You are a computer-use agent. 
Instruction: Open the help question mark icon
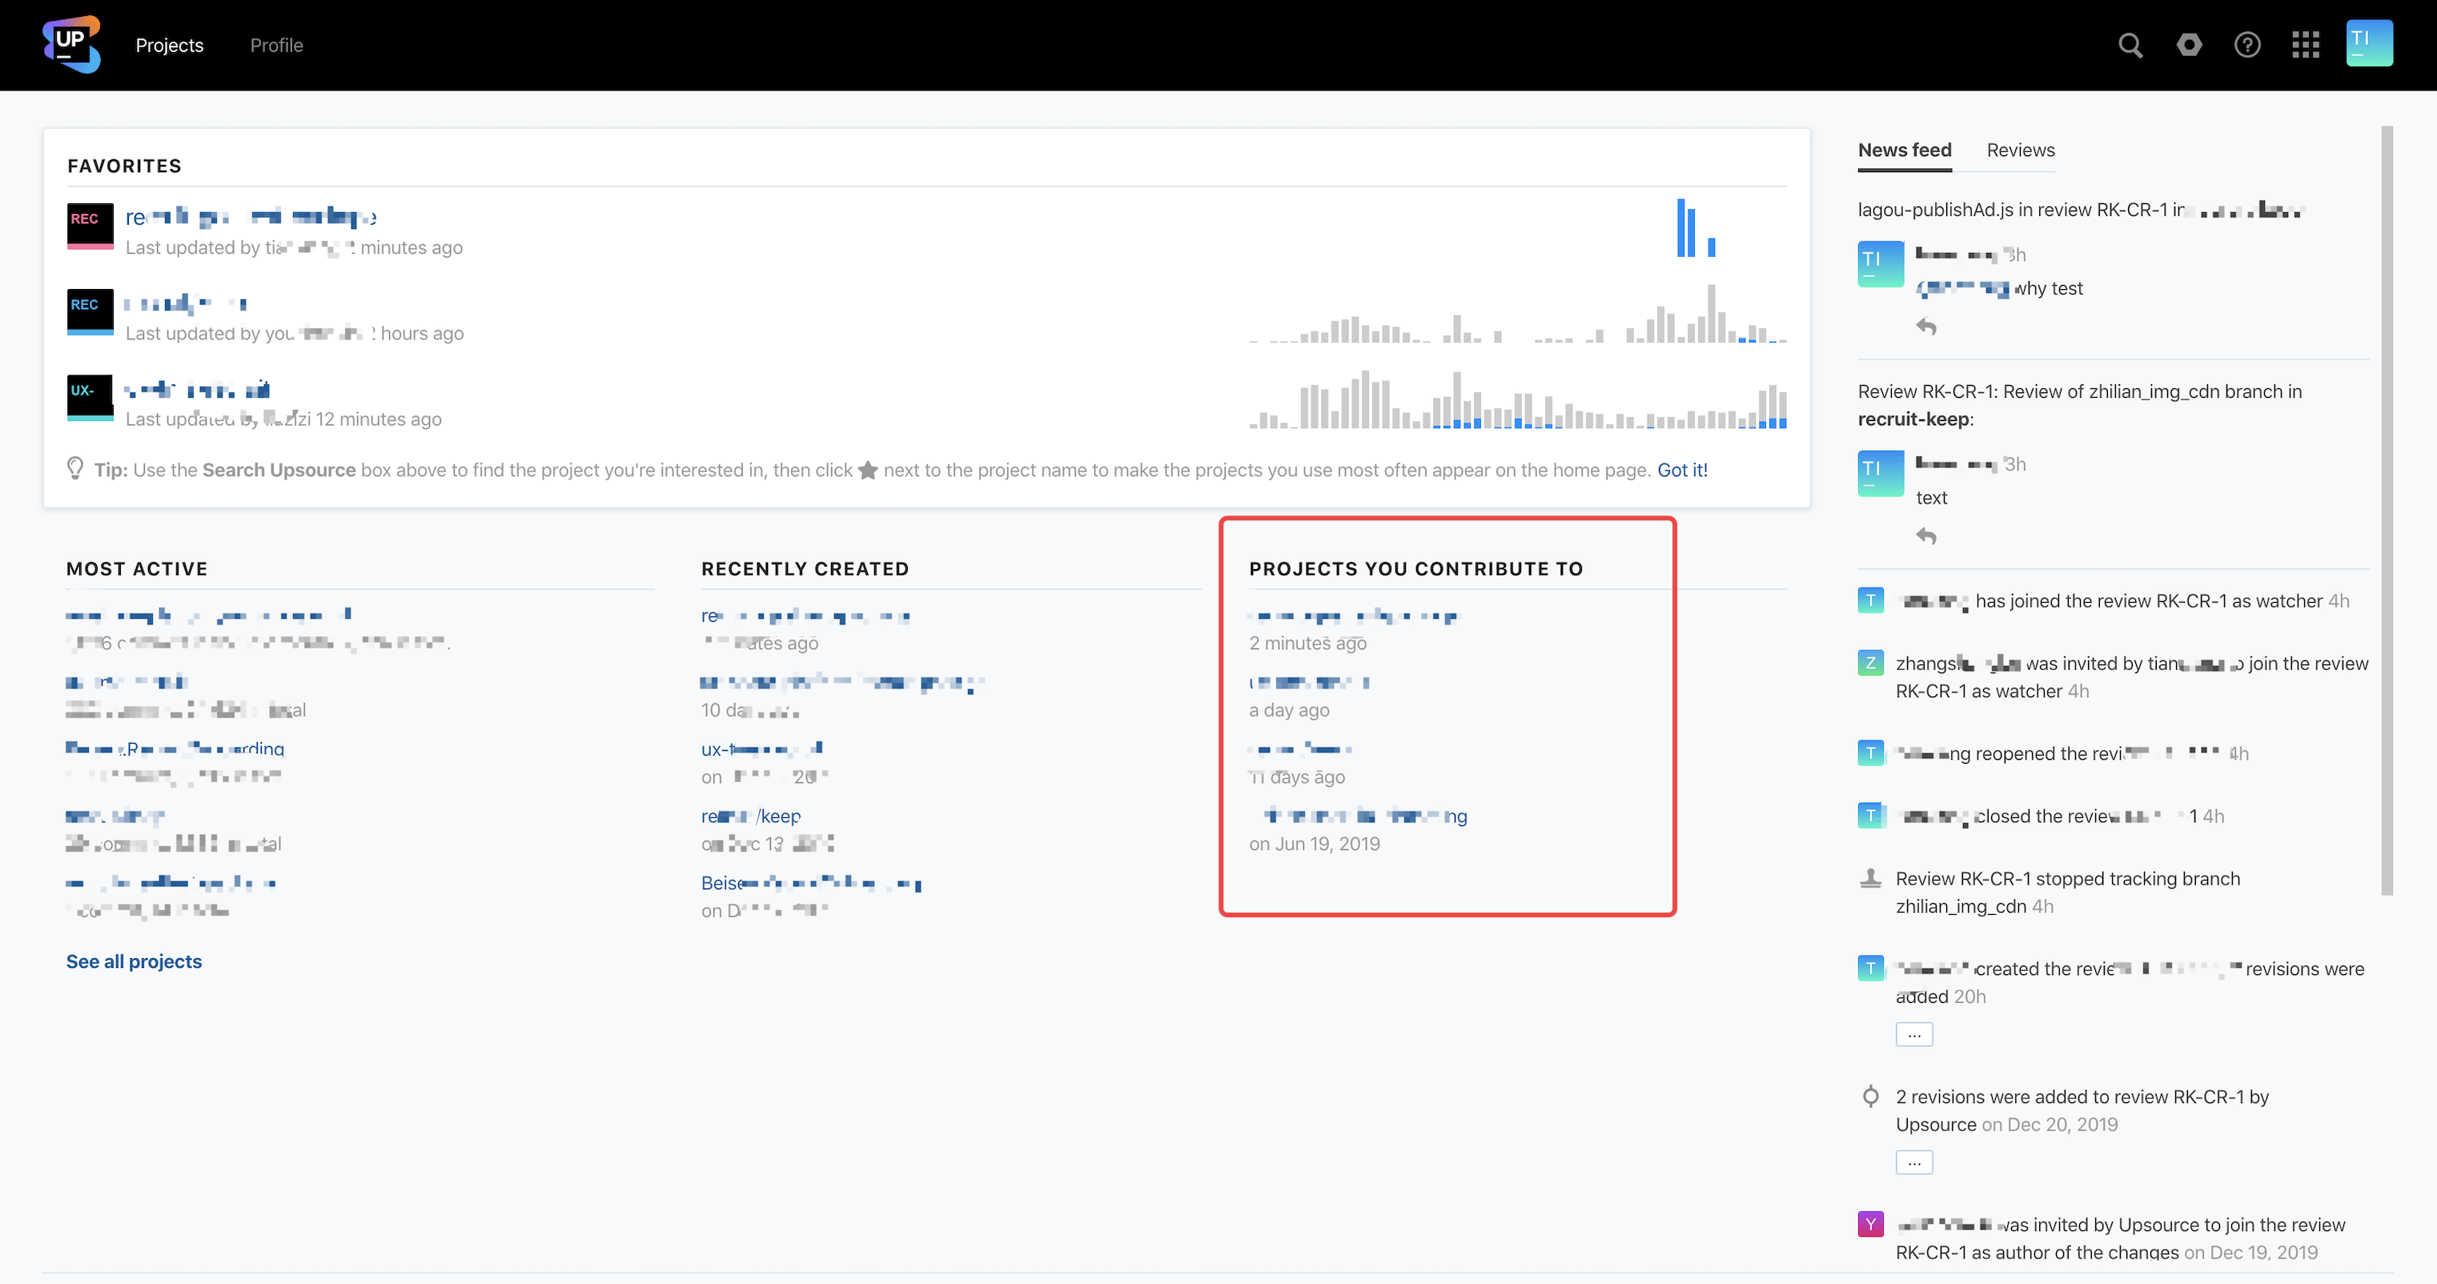tap(2246, 45)
